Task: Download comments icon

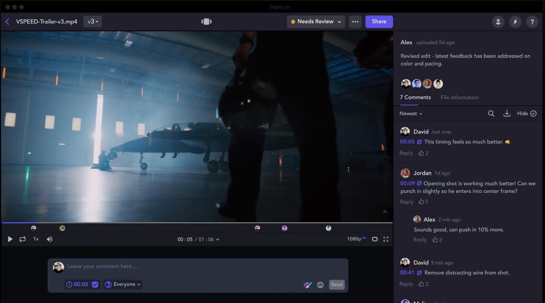Action: pos(506,113)
